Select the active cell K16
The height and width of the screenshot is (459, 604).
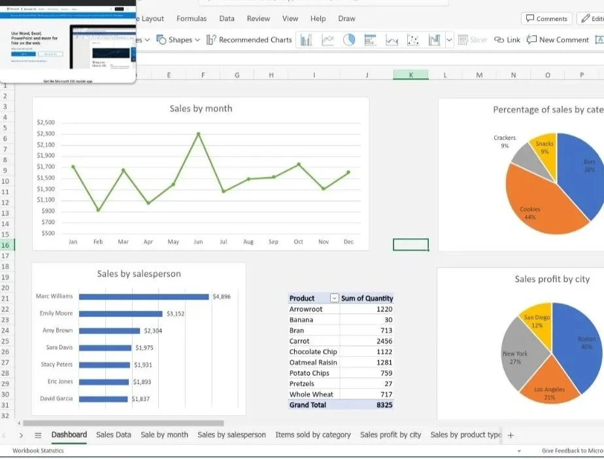click(411, 244)
